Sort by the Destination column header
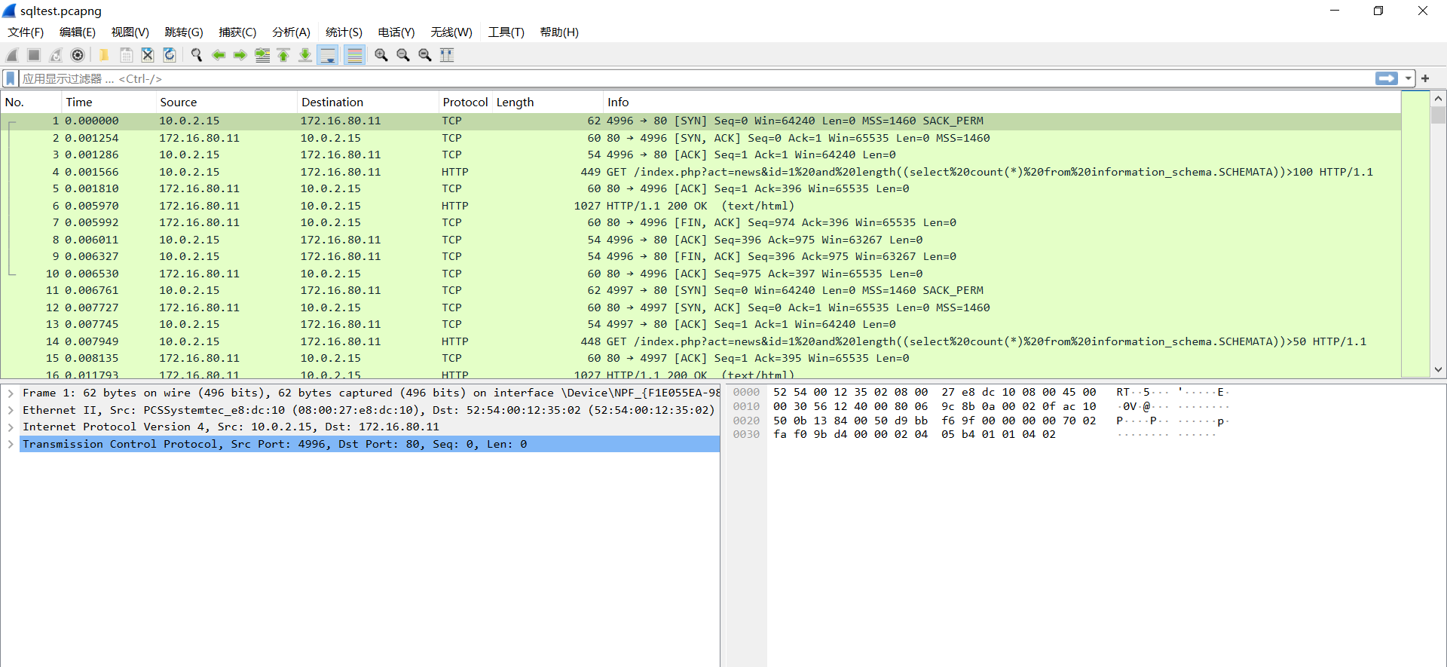Image resolution: width=1447 pixels, height=667 pixels. (369, 102)
